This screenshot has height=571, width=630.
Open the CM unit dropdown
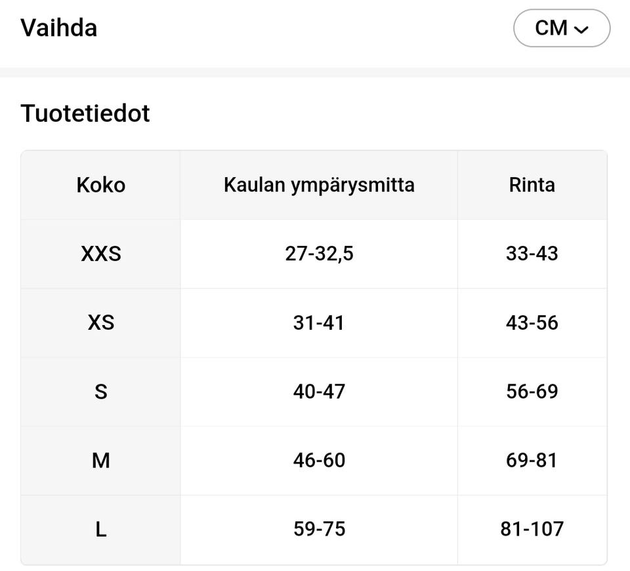coord(561,28)
